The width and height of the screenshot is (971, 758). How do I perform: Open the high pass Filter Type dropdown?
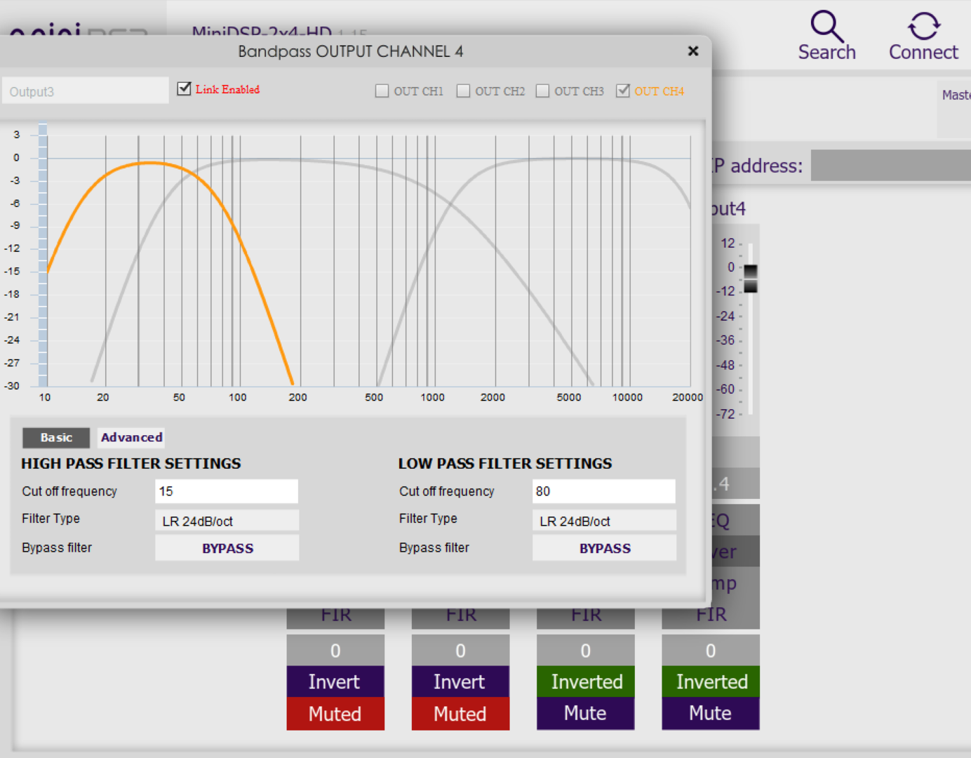pyautogui.click(x=227, y=521)
